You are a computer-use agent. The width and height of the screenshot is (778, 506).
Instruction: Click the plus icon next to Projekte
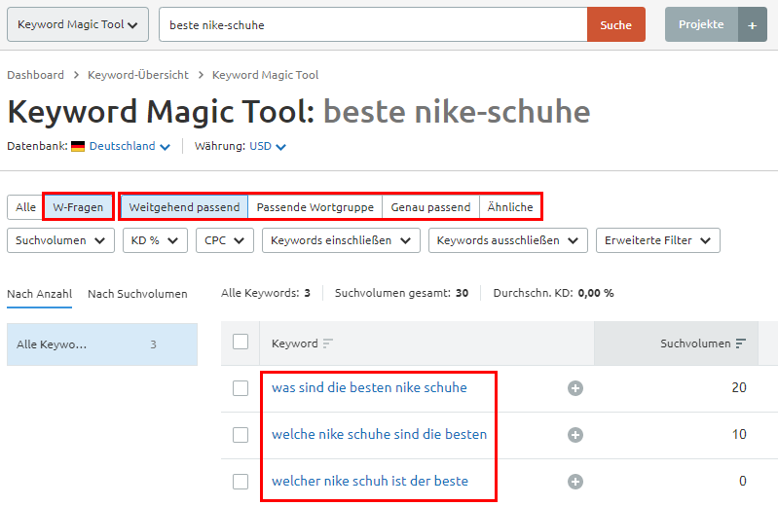[x=753, y=24]
